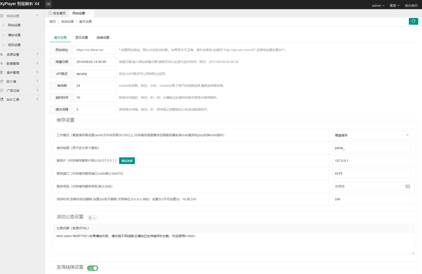Open the 前台首页 link in top bar
This screenshot has height=274, width=422.
[x=411, y=6]
